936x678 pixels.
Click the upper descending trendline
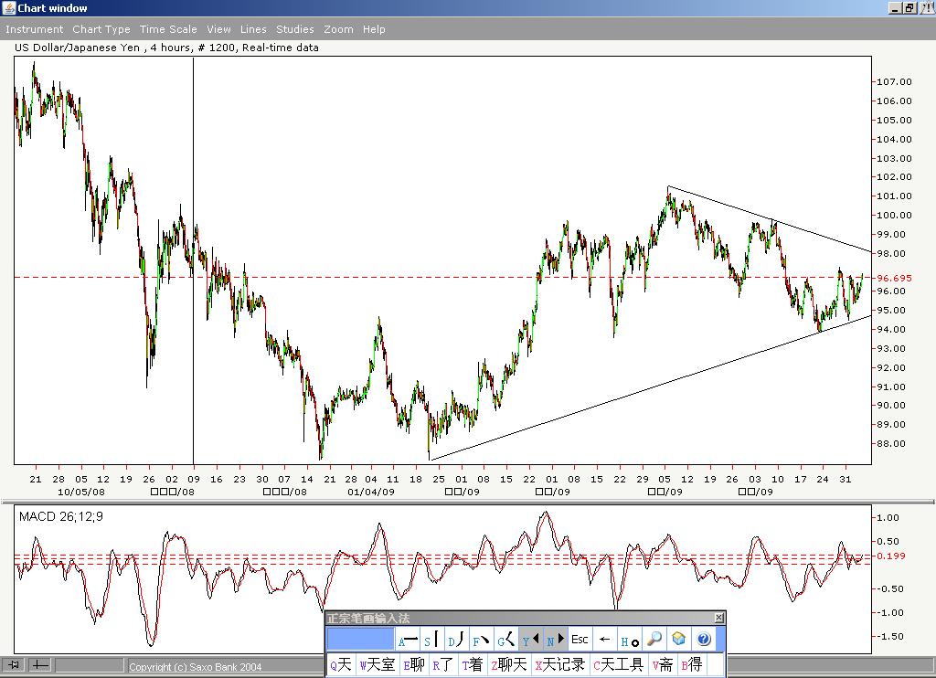click(x=770, y=219)
